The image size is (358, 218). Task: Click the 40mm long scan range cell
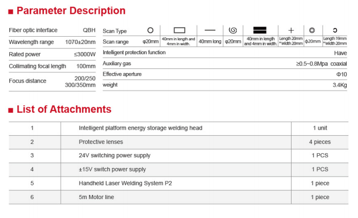210,41
